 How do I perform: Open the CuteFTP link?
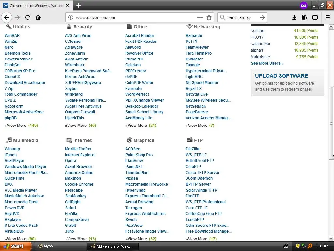tap(193, 166)
